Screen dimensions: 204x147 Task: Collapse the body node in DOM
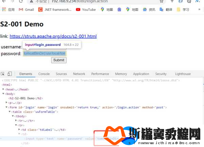[3, 94]
